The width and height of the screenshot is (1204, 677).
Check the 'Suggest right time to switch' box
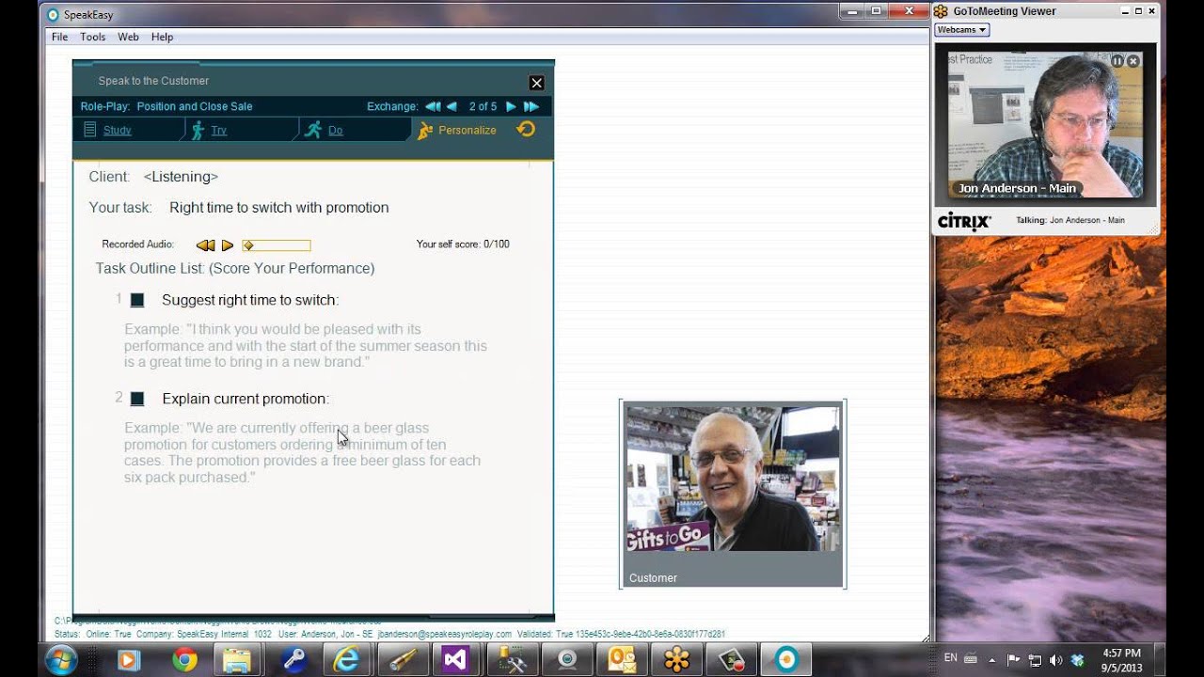pos(137,300)
